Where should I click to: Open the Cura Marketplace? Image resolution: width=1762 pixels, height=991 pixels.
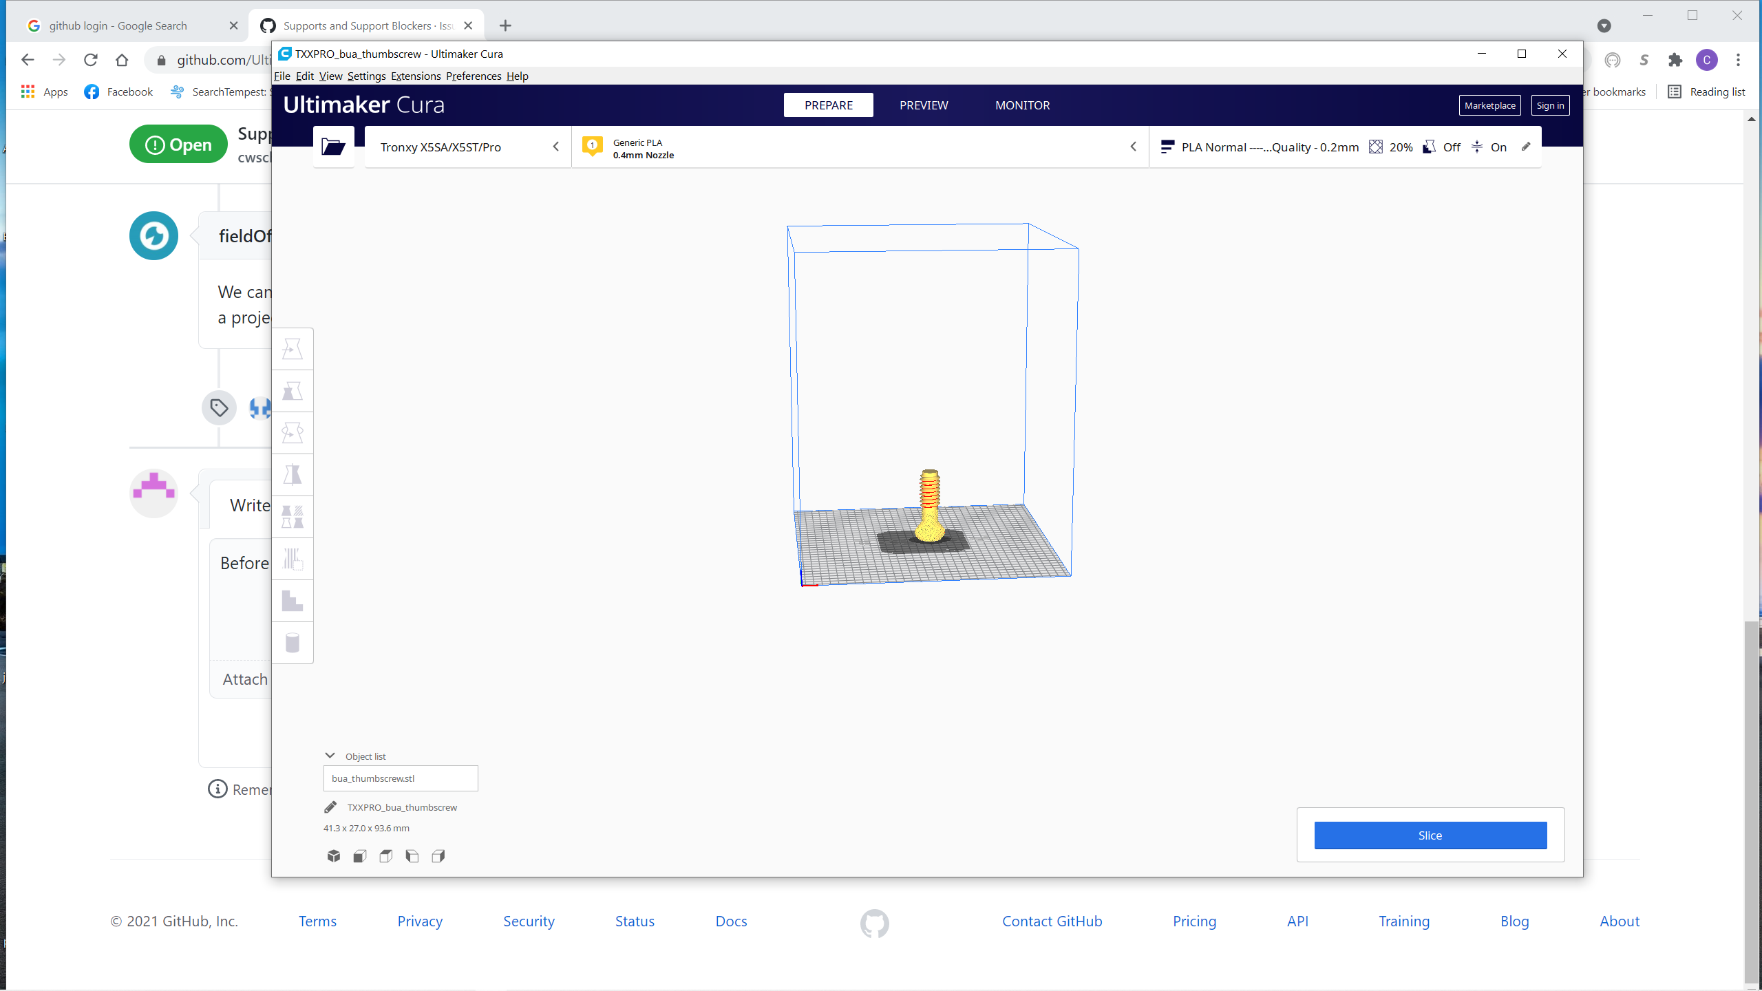coord(1489,105)
